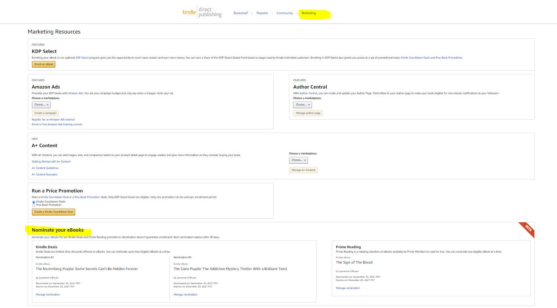Click Manage nomination for The Sign of The Blood
This screenshot has height=308, width=557.
point(348,288)
